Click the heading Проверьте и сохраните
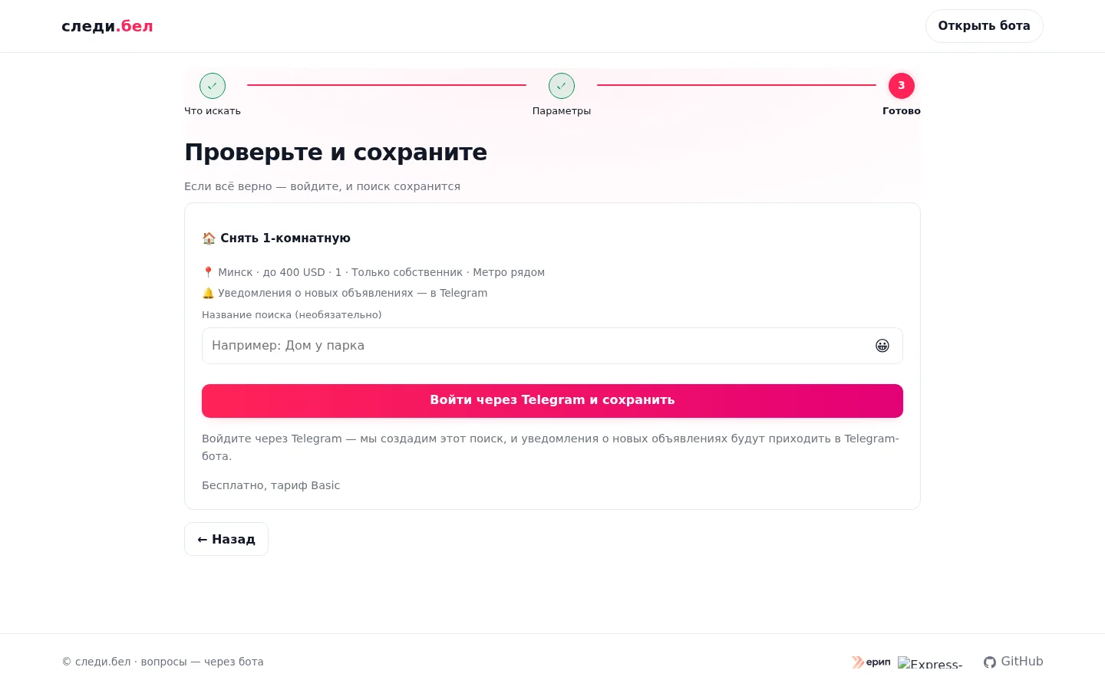 [335, 152]
